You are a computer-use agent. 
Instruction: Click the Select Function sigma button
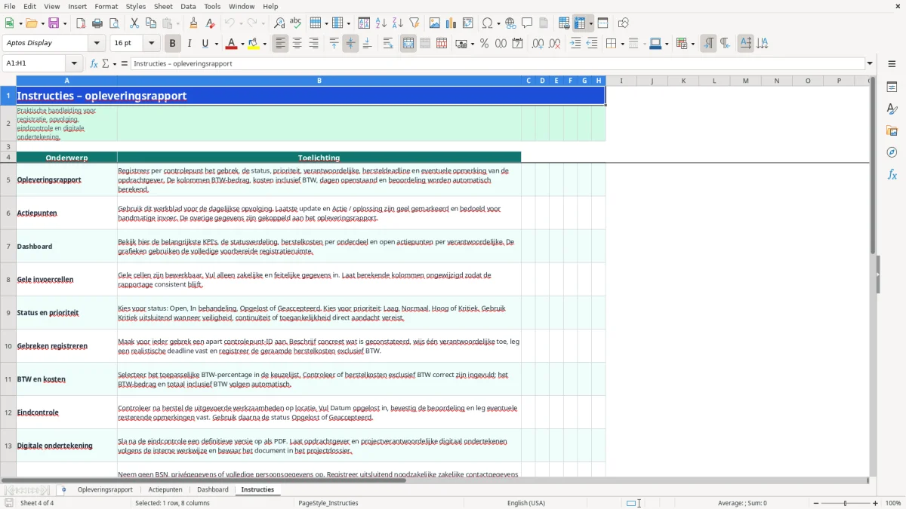click(x=106, y=63)
